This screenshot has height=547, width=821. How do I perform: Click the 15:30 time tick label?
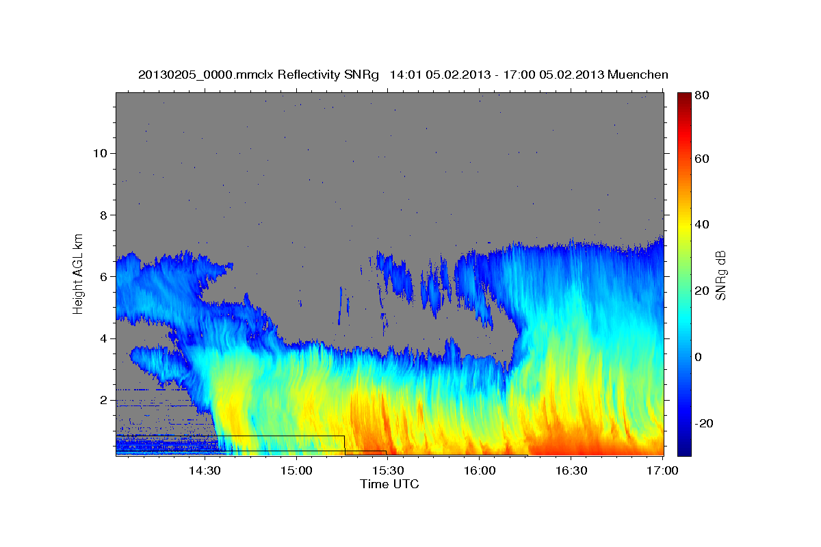click(x=388, y=470)
